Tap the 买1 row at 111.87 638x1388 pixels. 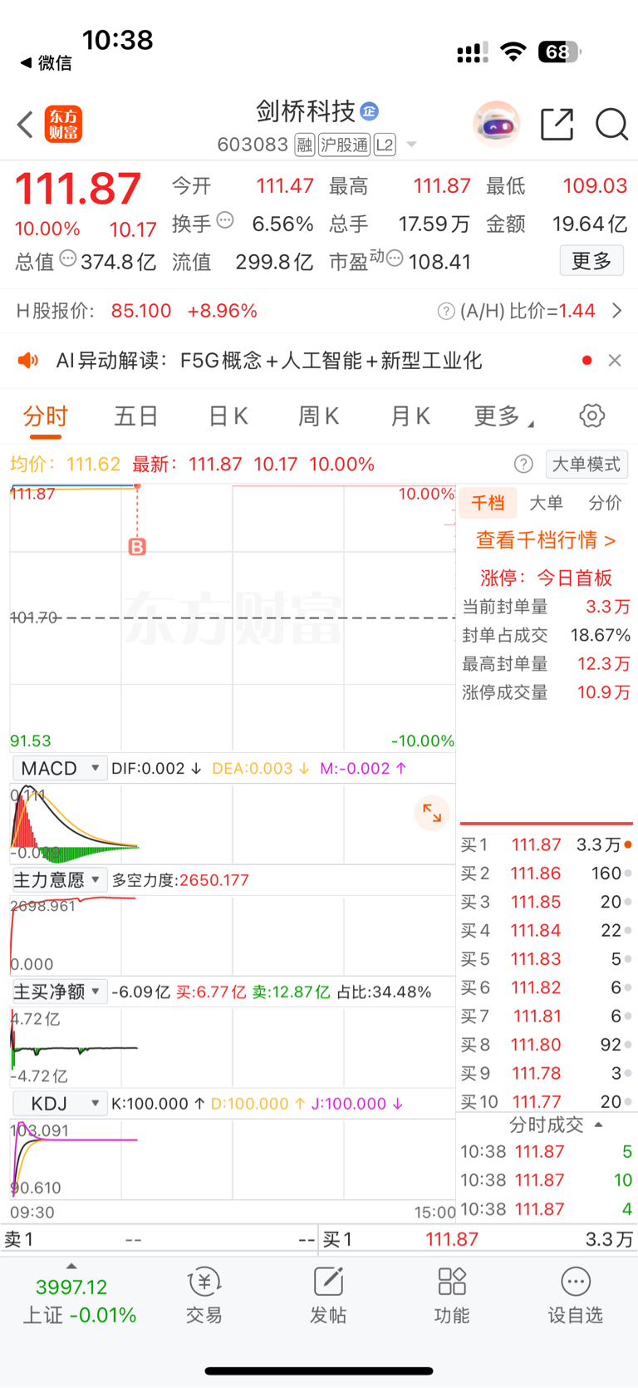546,845
